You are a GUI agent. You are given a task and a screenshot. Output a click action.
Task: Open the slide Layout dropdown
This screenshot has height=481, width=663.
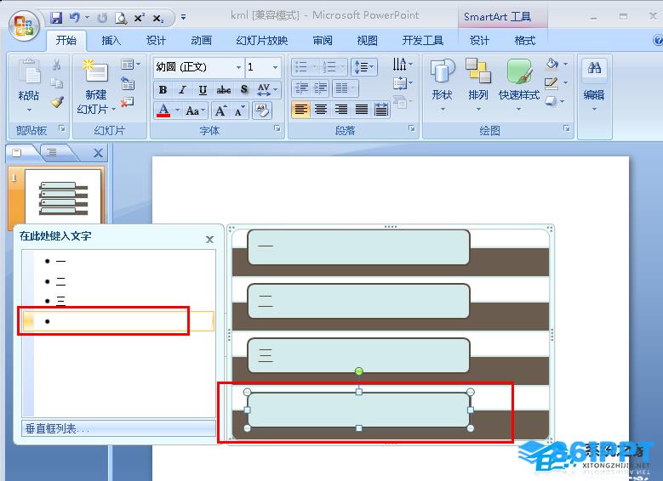pos(131,65)
